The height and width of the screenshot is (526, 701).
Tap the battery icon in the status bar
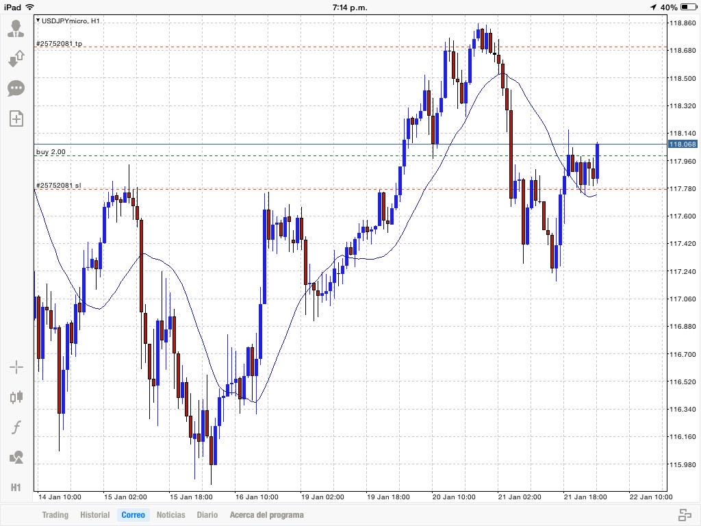click(x=689, y=7)
